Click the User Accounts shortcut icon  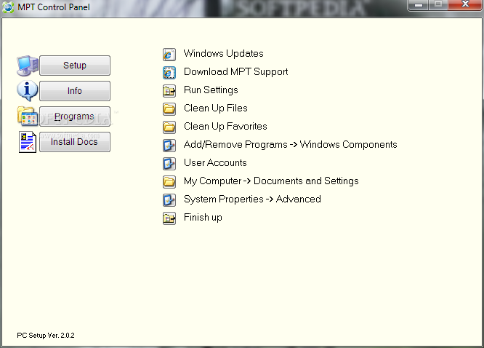click(x=169, y=164)
